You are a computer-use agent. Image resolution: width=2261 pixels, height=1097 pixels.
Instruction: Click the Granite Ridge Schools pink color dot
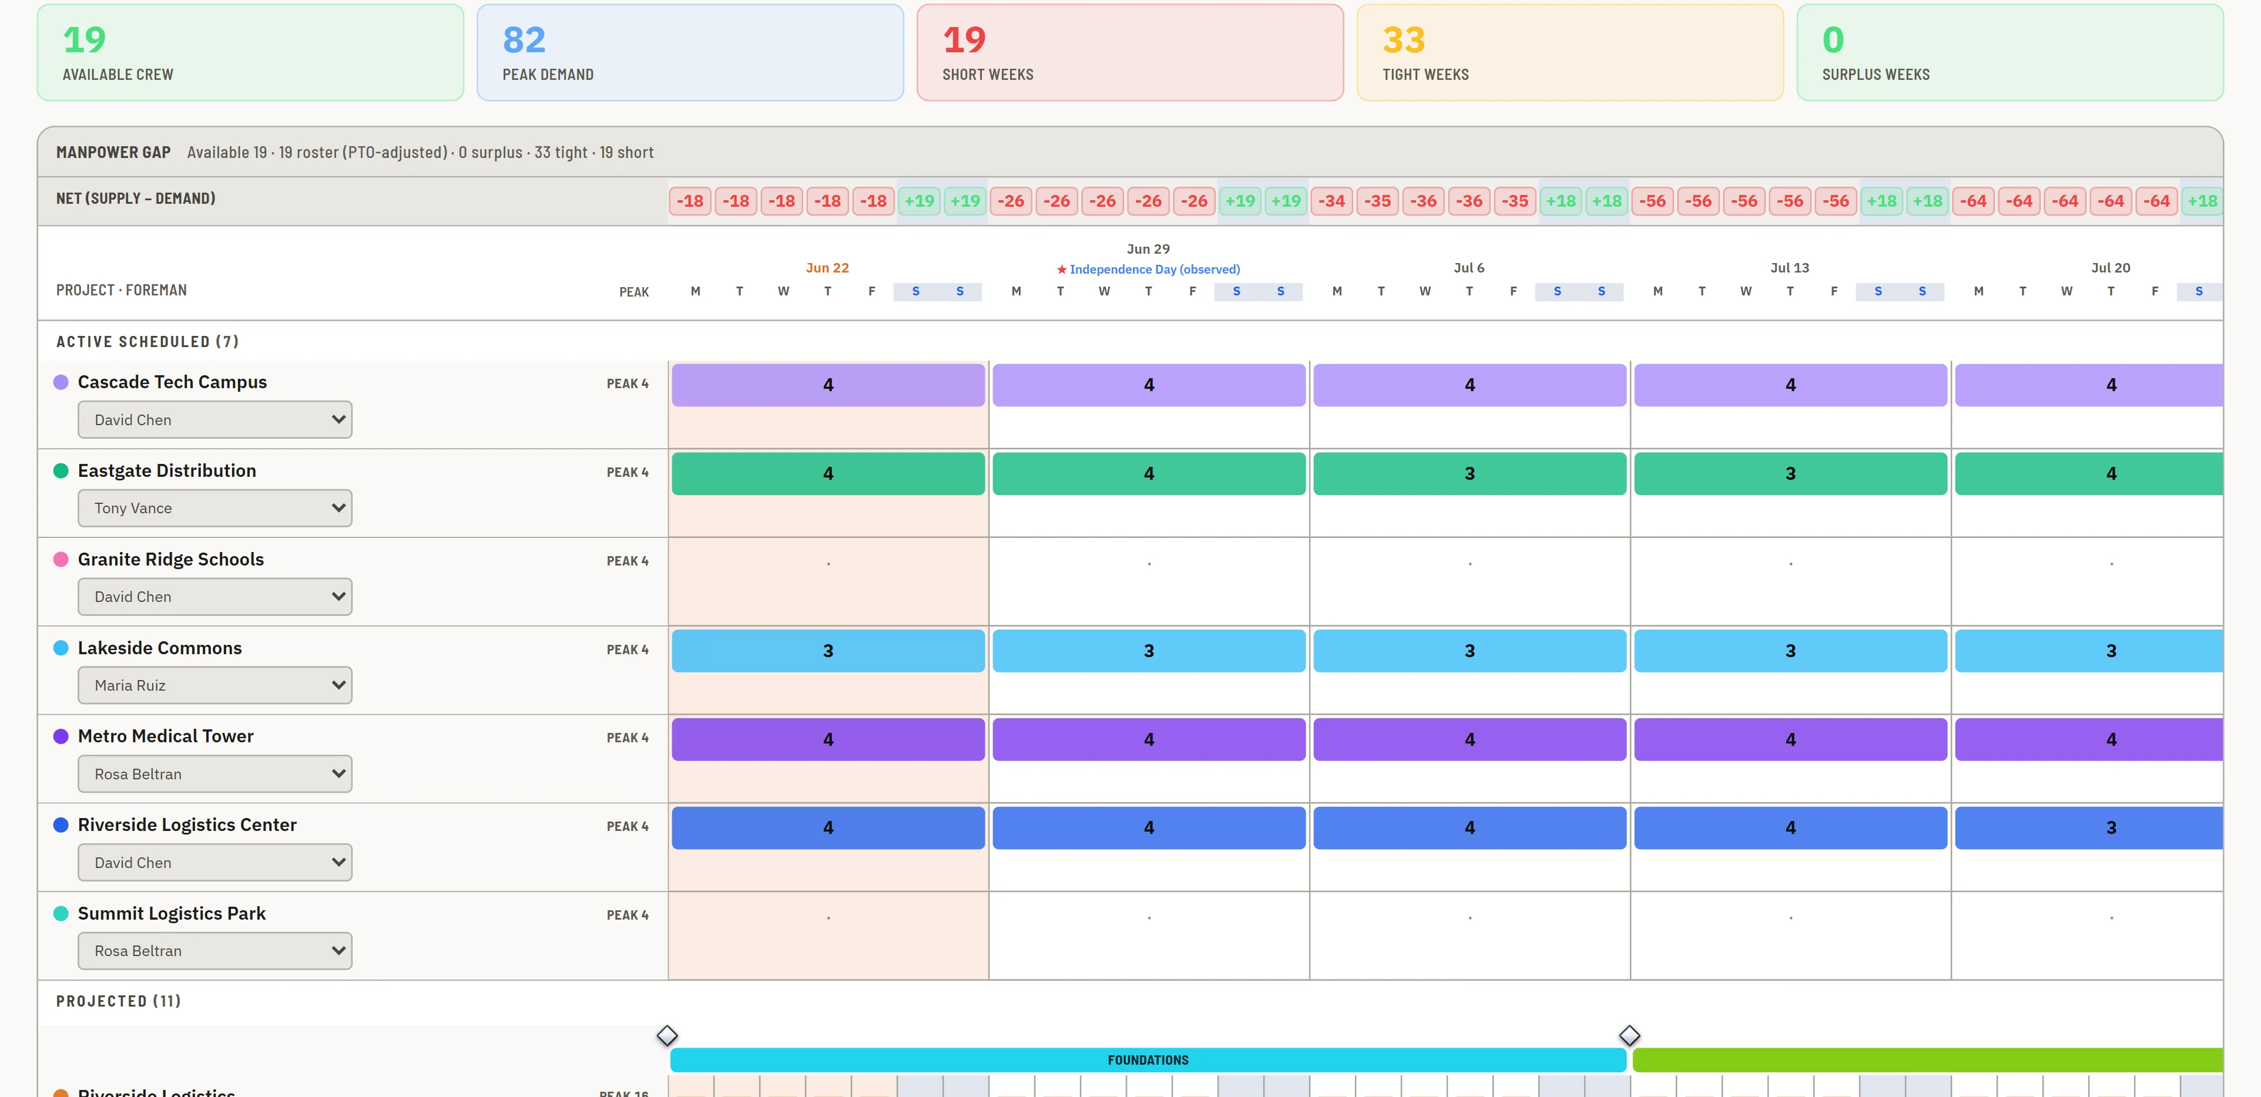pyautogui.click(x=62, y=560)
